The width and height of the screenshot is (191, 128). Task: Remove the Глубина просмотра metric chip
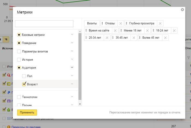[x=160, y=23]
